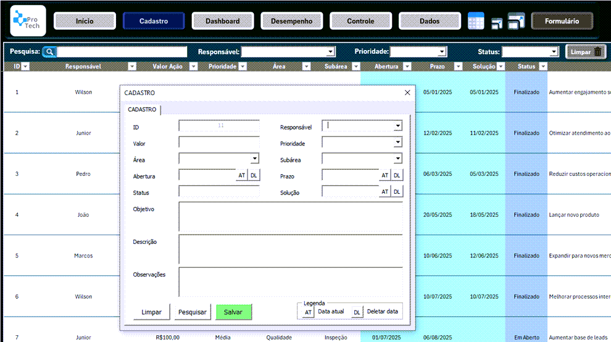Expand the Prioridade filter dropdown in header
This screenshot has height=342, width=611.
[442, 52]
